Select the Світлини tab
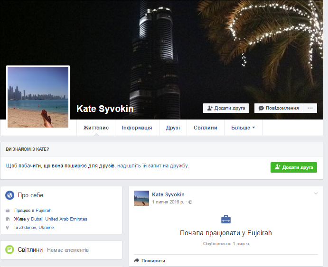Viewport: 328px width, 267px height. click(206, 128)
